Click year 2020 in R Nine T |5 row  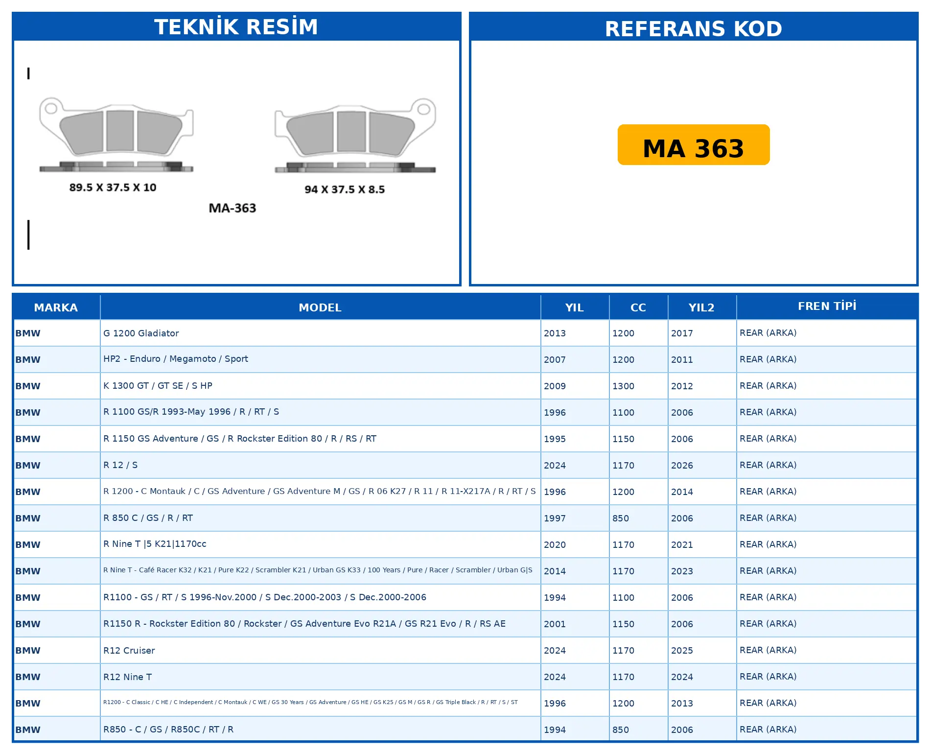pos(555,545)
